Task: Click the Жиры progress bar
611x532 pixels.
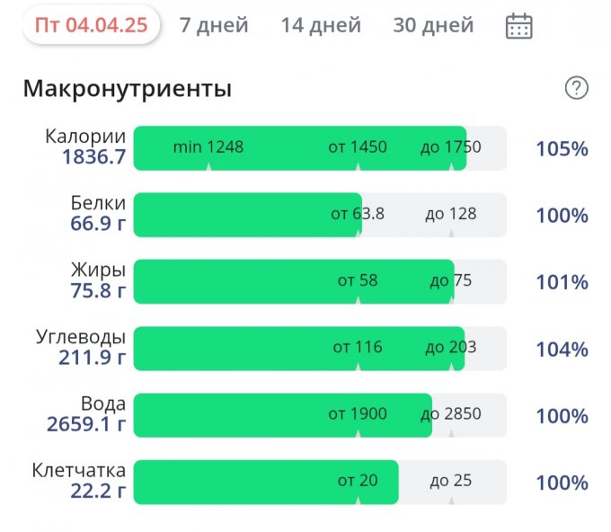Action: click(x=320, y=282)
